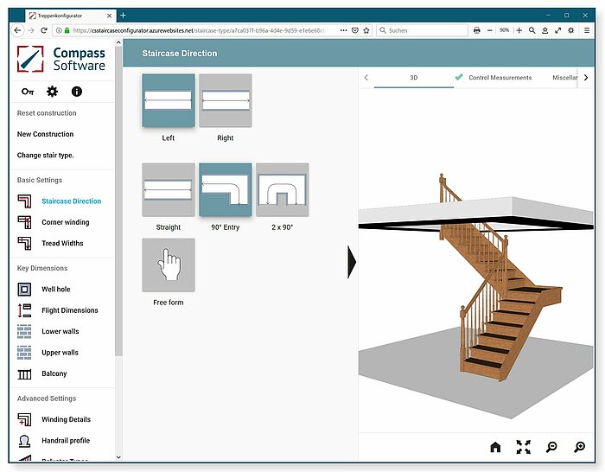This screenshot has height=472, width=605.
Task: Open Corner winding settings label
Action: [65, 222]
